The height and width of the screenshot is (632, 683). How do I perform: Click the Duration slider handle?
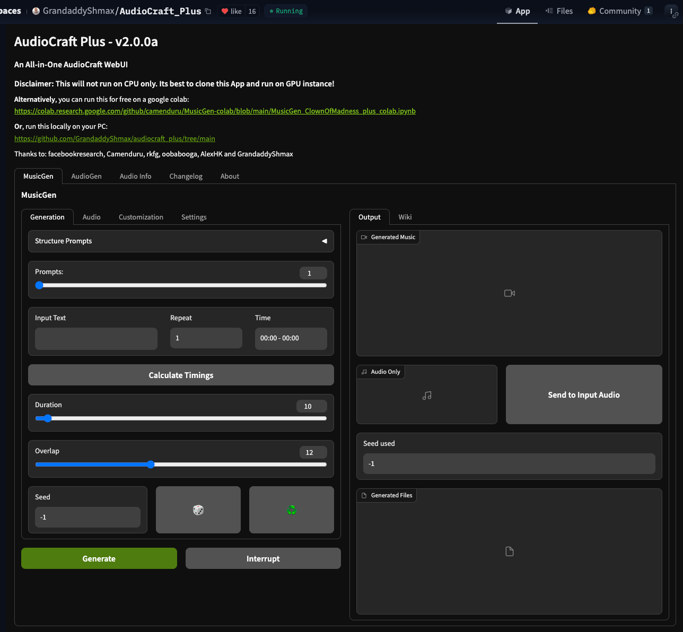48,418
